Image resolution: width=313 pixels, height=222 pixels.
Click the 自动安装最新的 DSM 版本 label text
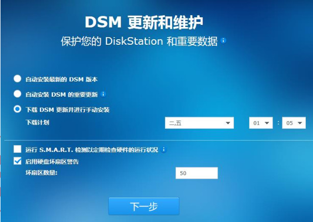pyautogui.click(x=61, y=79)
